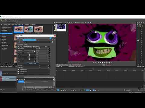Image resolution: width=145 pixels, height=108 pixels.
Task: Click the question-mark help button beside About
Action: tap(49, 46)
